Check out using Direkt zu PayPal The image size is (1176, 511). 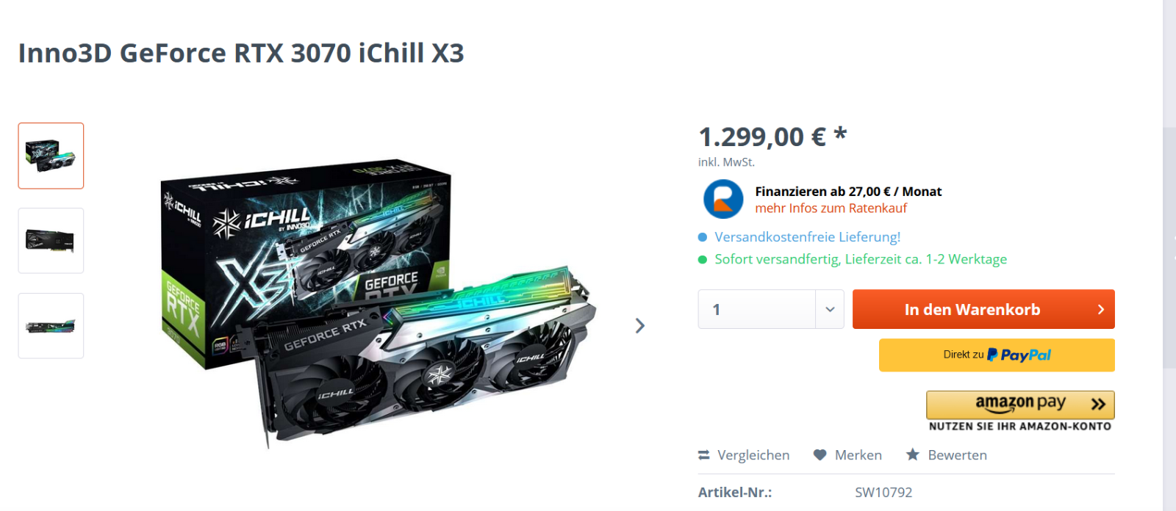click(997, 355)
